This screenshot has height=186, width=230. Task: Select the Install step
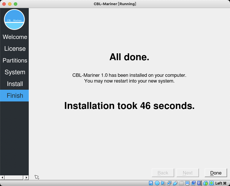[x=15, y=84]
